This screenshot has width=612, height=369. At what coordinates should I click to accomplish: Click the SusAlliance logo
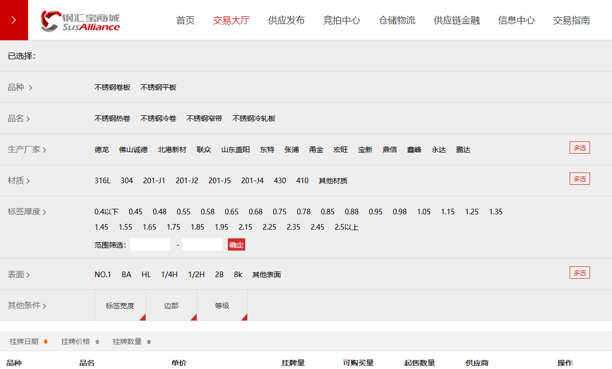[x=80, y=21]
